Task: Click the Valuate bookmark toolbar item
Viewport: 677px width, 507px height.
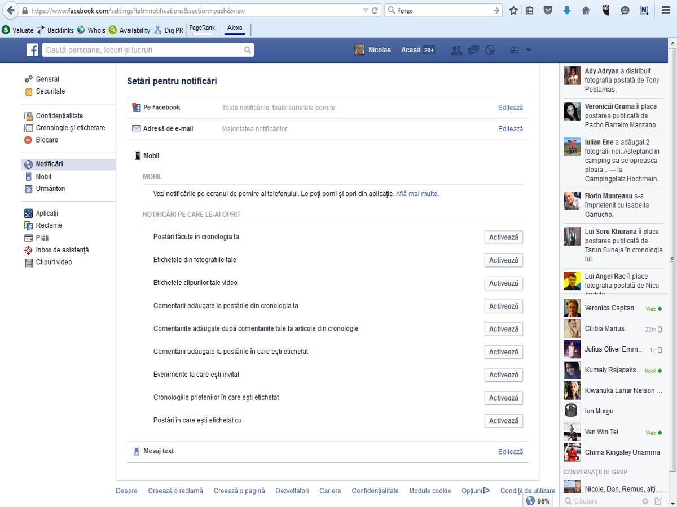Action: pos(17,30)
